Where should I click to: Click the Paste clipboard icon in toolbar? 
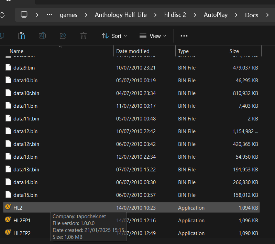(x=22, y=36)
